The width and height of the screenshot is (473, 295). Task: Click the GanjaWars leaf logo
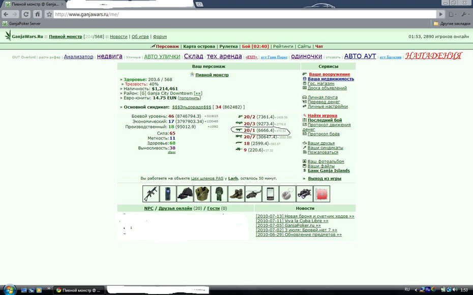coord(8,35)
